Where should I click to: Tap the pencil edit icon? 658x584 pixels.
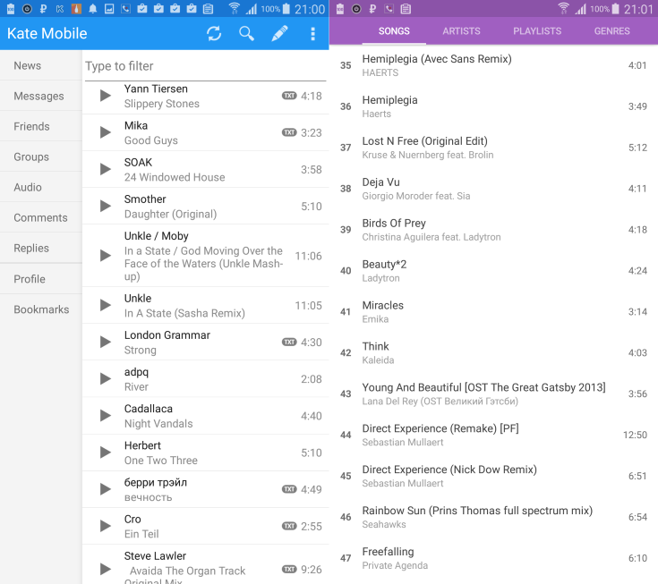click(x=280, y=34)
